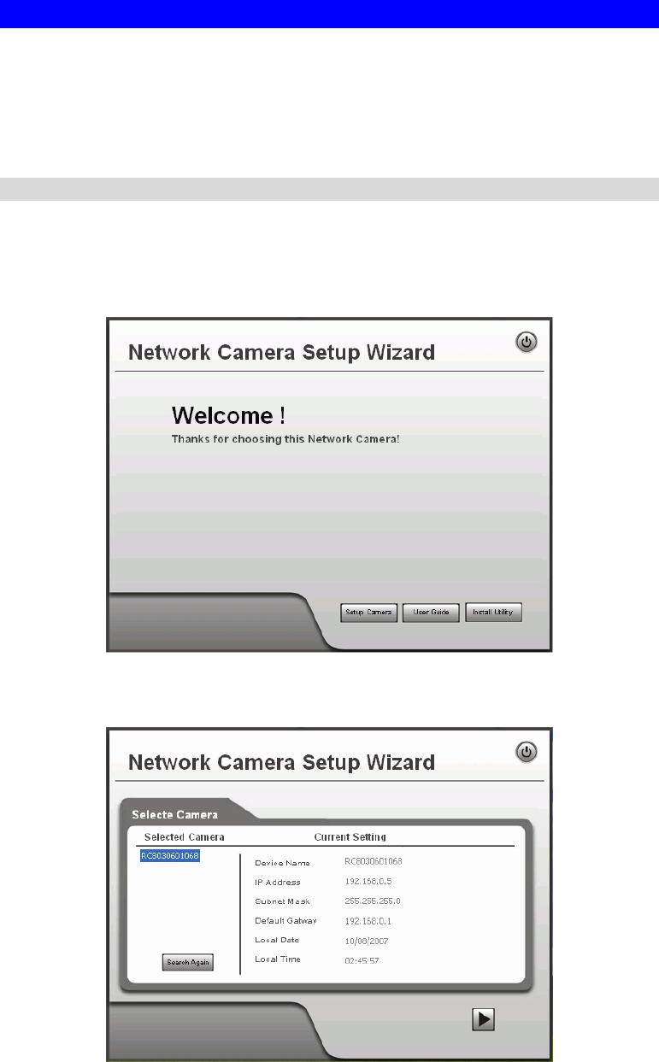Click the Current Setting column header
Image resolution: width=659 pixels, height=1062 pixels.
click(350, 836)
